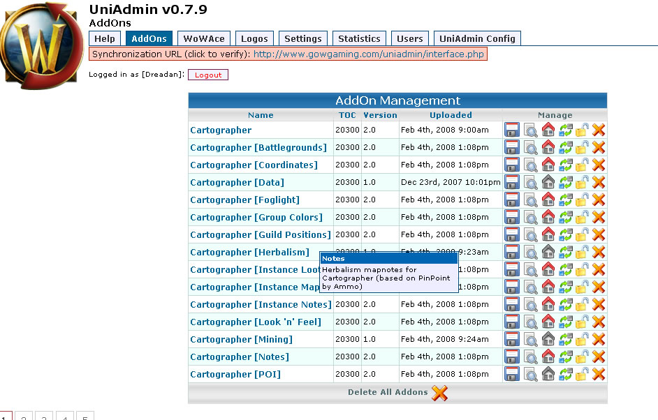This screenshot has height=420, width=658.
Task: Click green update arrows for Cartographer [Foglight]
Action: point(565,200)
